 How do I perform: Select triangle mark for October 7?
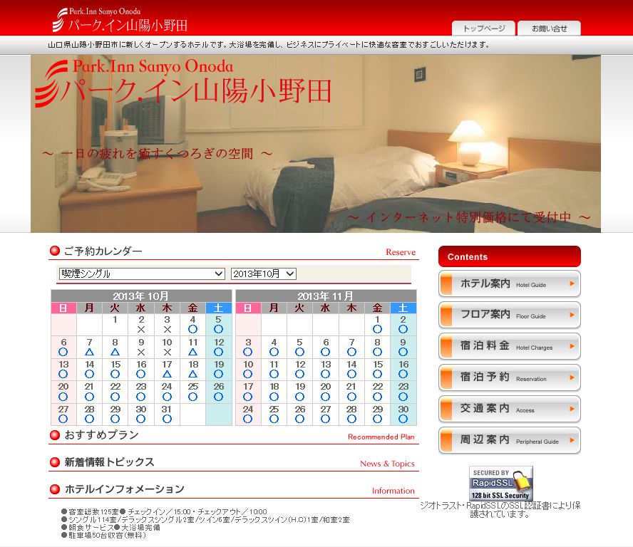[89, 352]
